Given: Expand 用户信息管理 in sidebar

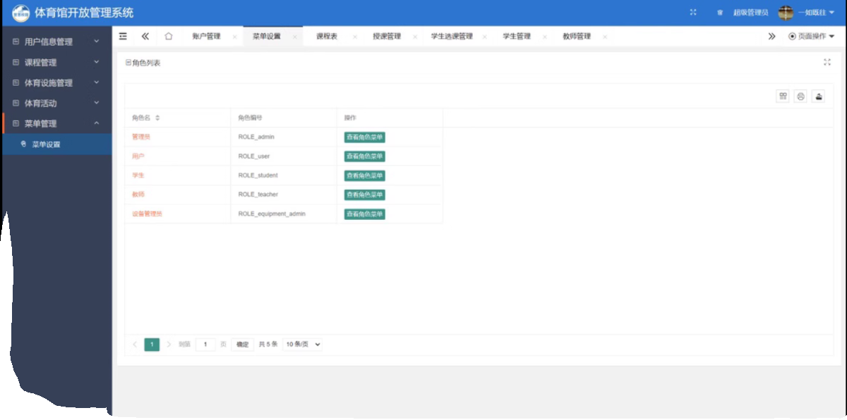Looking at the screenshot, I should pos(56,42).
